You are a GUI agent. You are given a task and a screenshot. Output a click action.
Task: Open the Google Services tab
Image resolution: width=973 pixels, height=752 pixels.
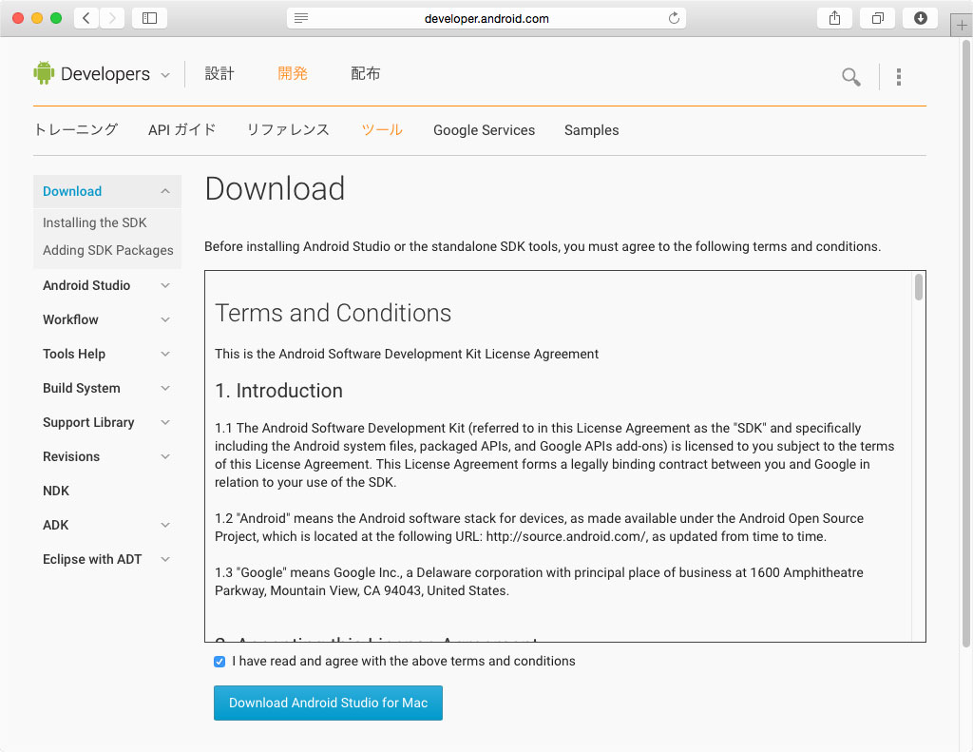pyautogui.click(x=484, y=130)
